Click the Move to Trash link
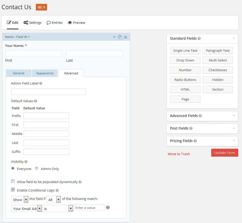Image resolution: width=242 pixels, height=223 pixels. (x=179, y=154)
